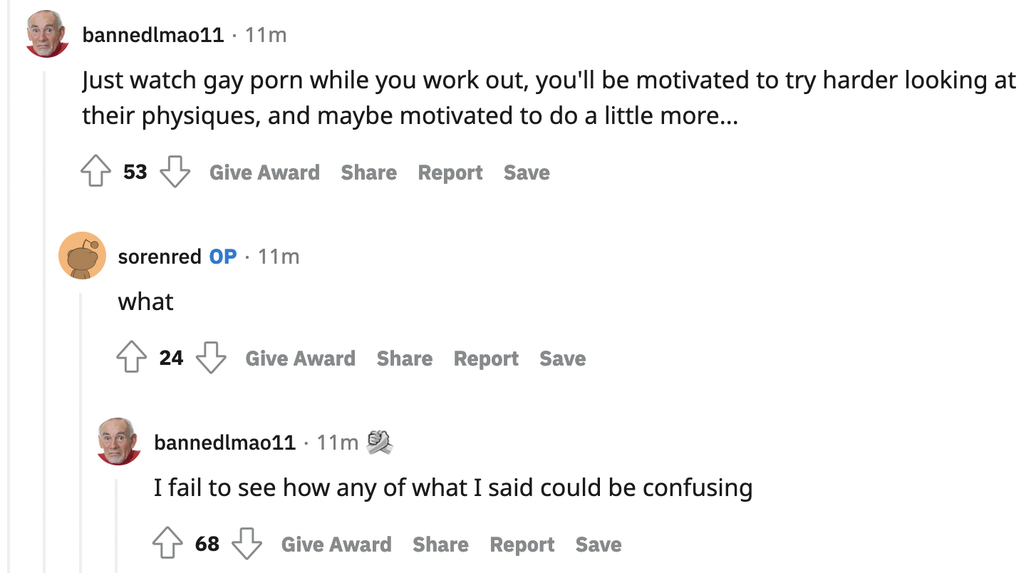The height and width of the screenshot is (573, 1036).
Task: Open bannedlmao11's username on the top comment
Action: tap(153, 34)
